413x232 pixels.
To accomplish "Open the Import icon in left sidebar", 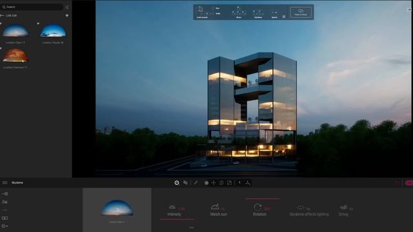I will 5,193.
